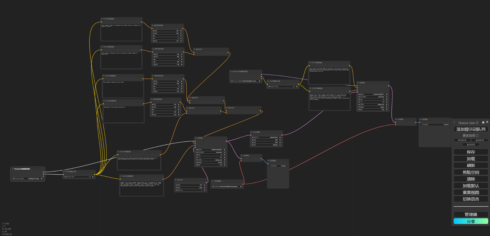Click the left arrow of the 步数 14 widget
The width and height of the screenshot is (490, 236).
point(359,99)
